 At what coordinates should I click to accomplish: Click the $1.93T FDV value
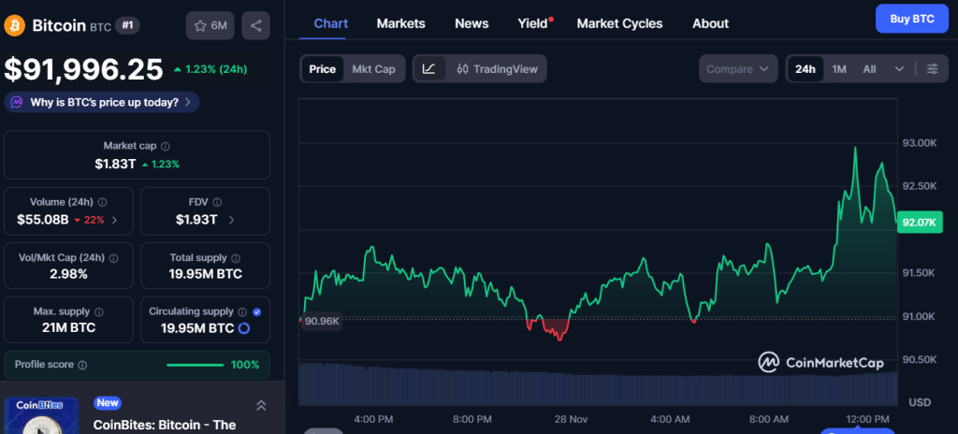(x=196, y=220)
